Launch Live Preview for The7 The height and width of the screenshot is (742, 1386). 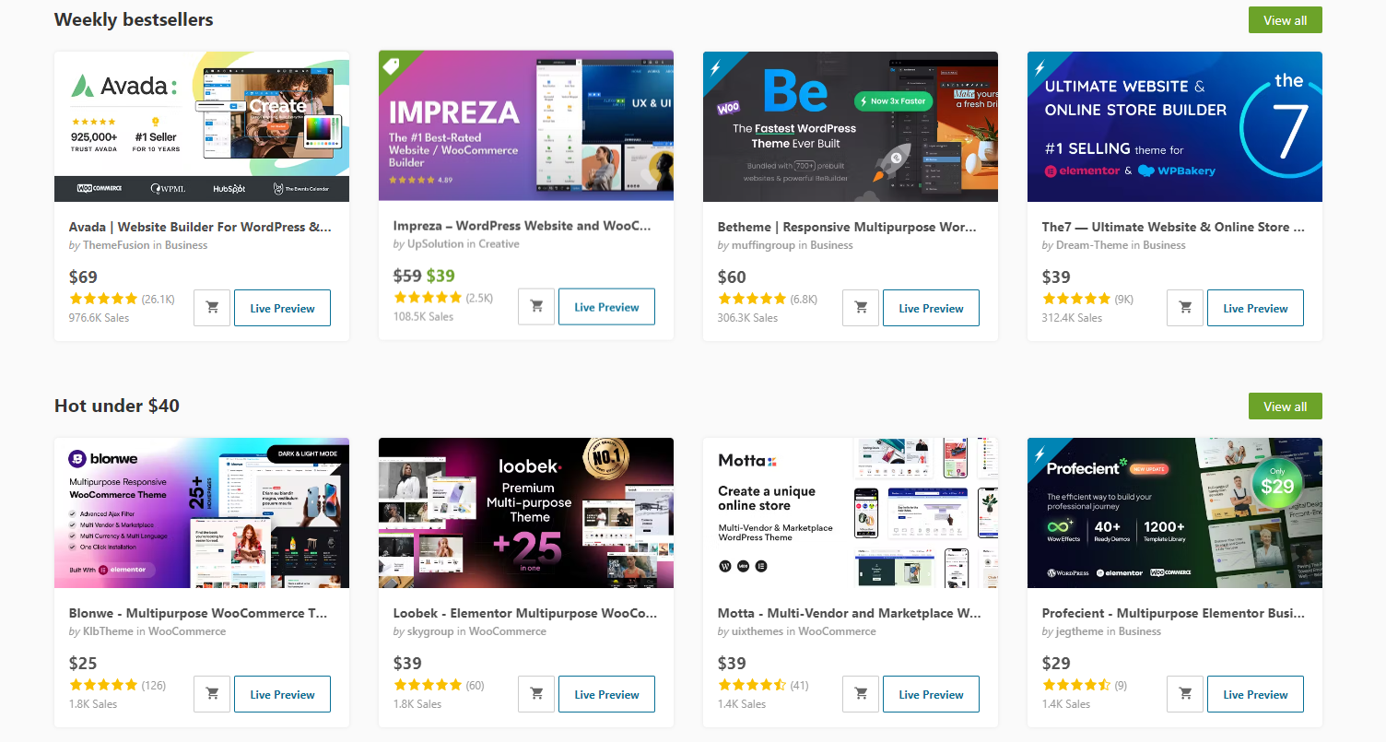click(x=1255, y=308)
